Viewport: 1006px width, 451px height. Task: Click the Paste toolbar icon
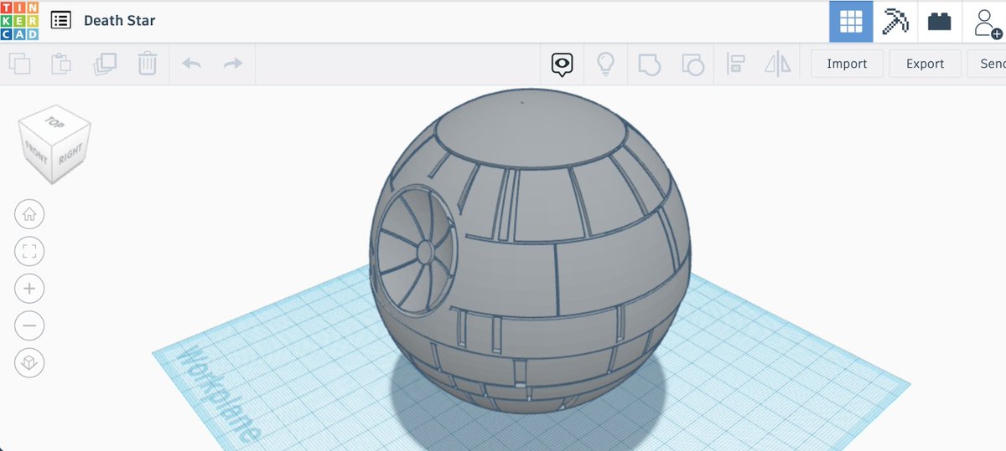coord(61,64)
